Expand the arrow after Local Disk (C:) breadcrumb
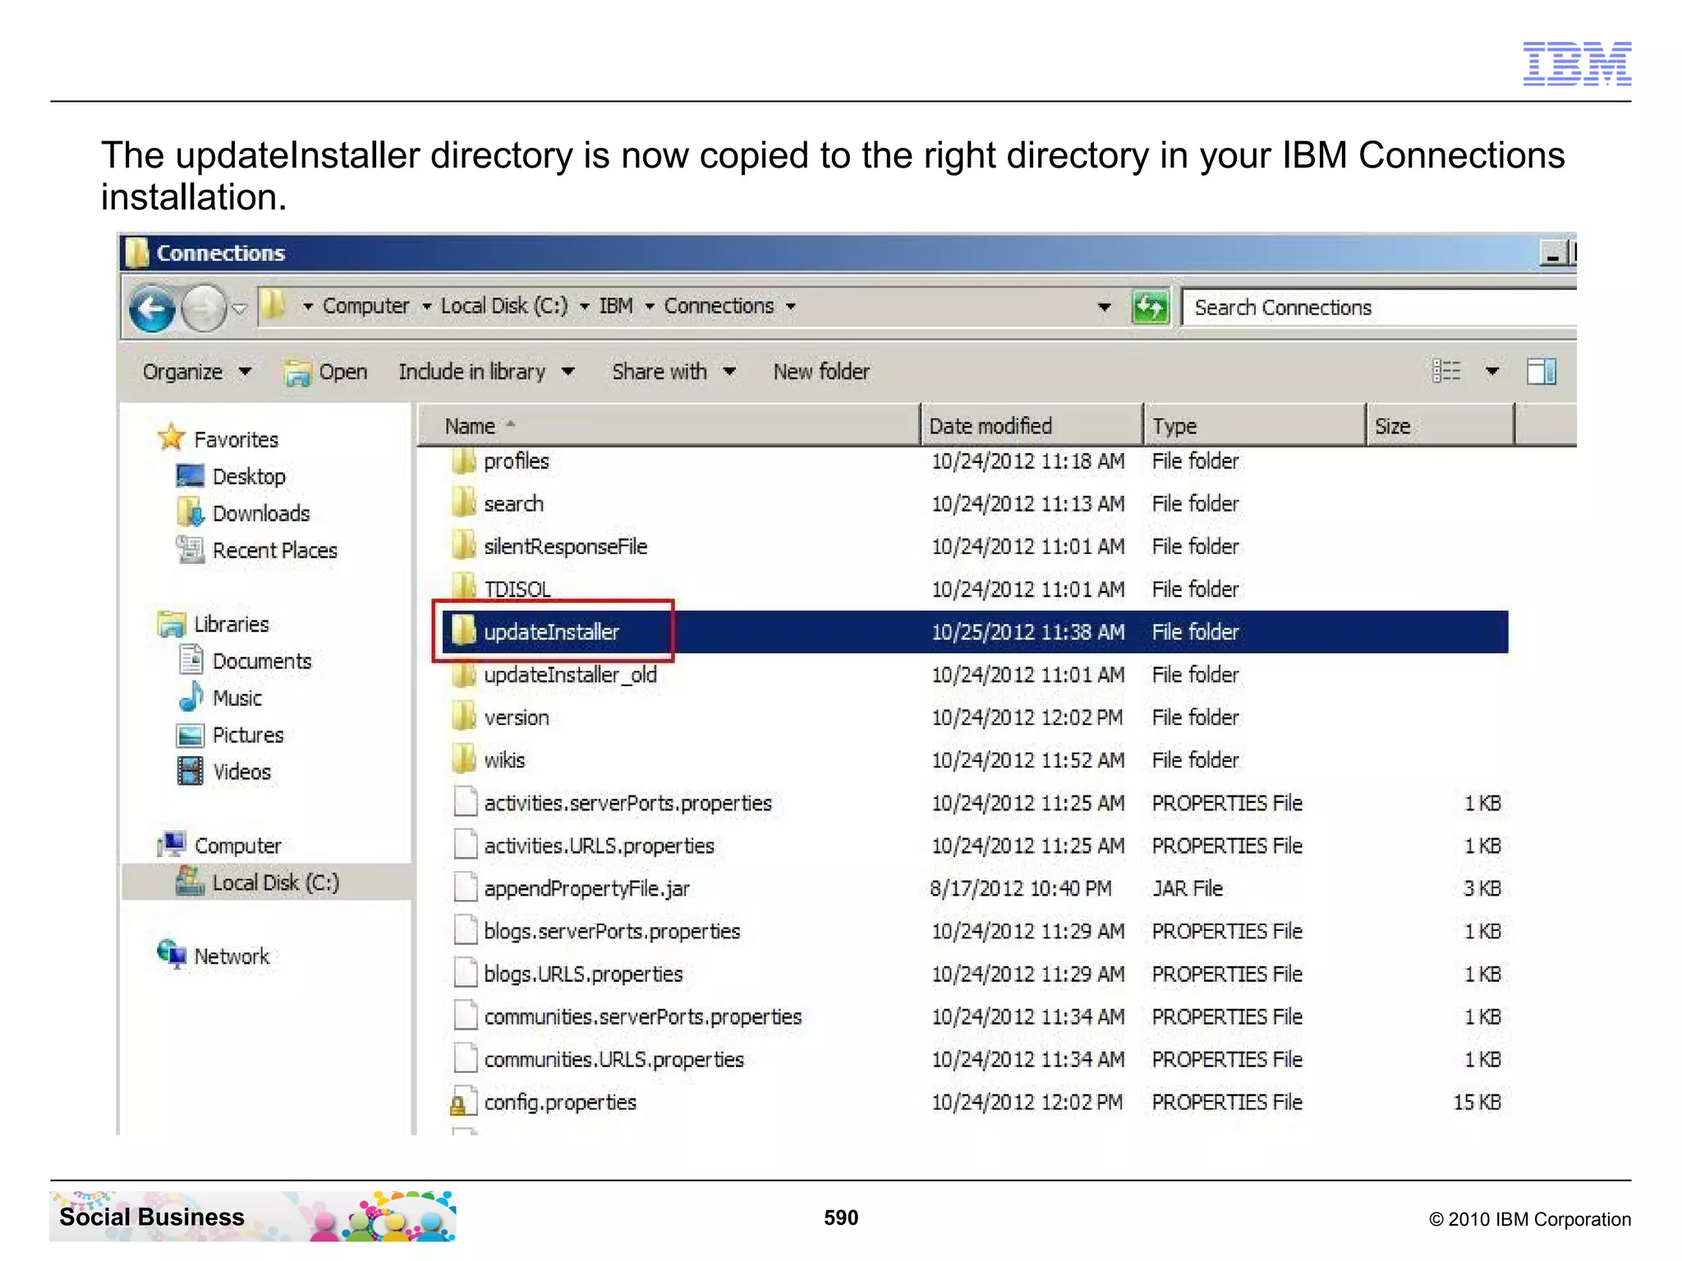 [x=585, y=307]
